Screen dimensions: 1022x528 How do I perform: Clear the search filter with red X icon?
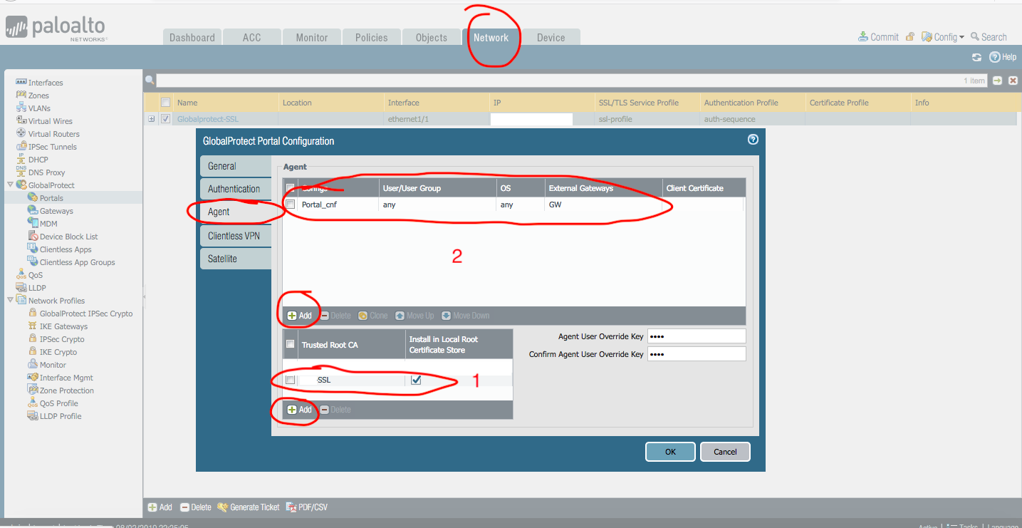point(1013,81)
